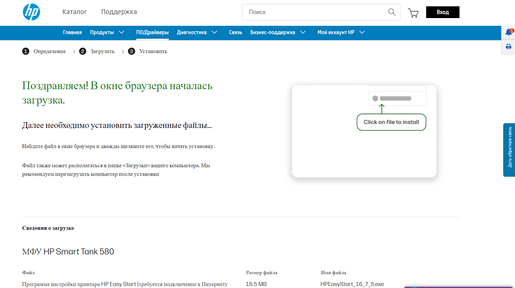
Task: Click the step 2 circle icon
Action: point(83,51)
